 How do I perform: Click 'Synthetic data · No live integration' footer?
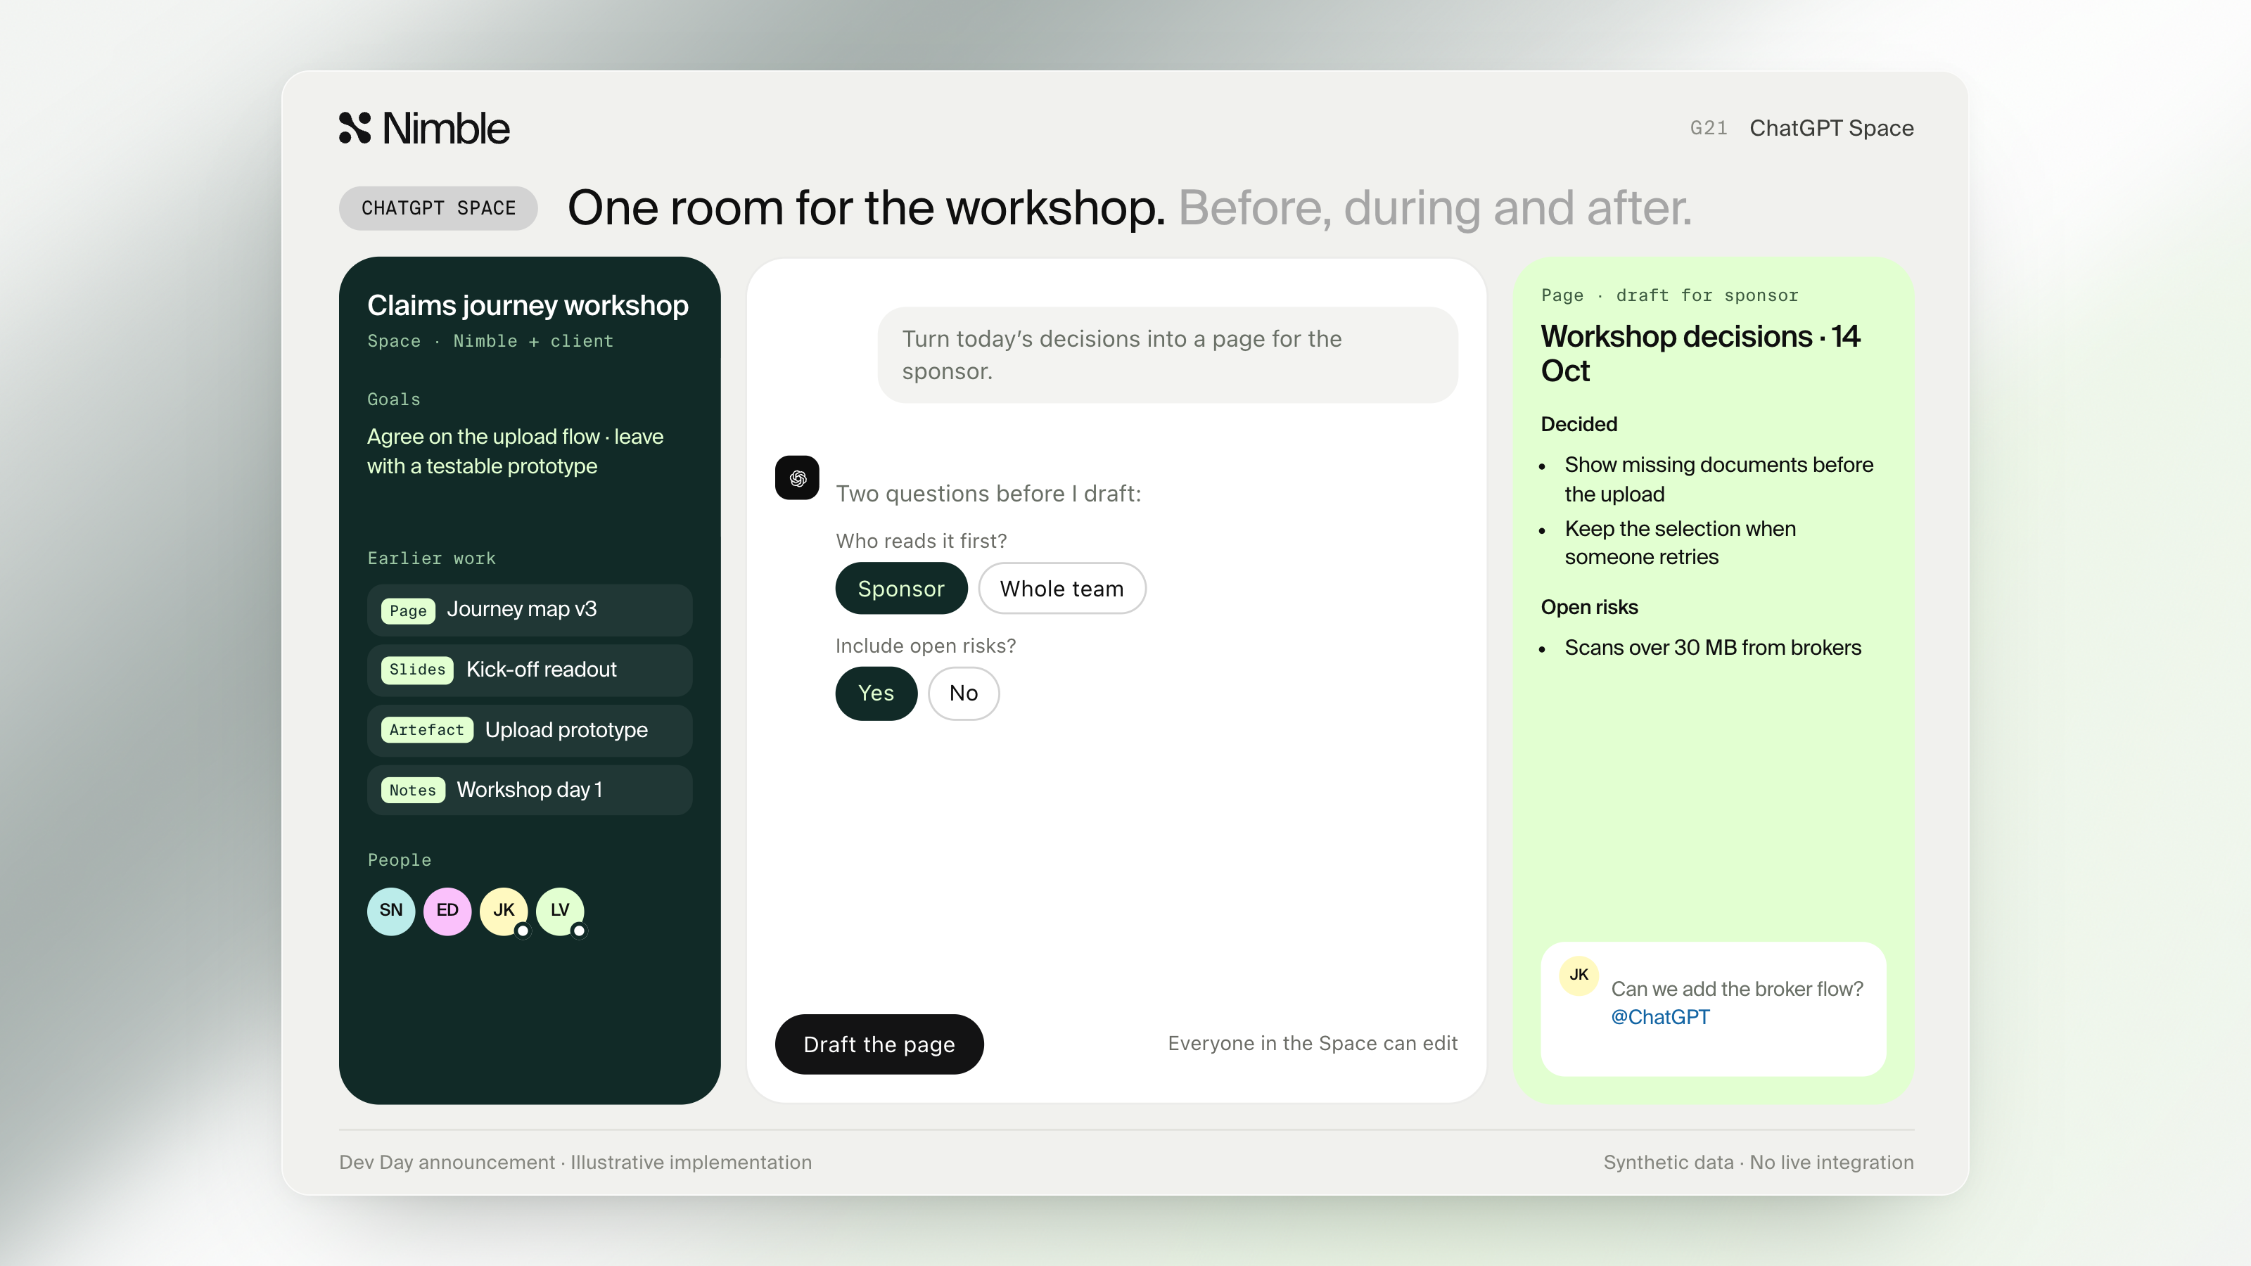click(1759, 1163)
